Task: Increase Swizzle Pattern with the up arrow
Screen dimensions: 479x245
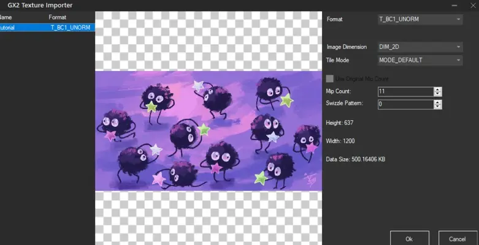Action: pyautogui.click(x=437, y=102)
